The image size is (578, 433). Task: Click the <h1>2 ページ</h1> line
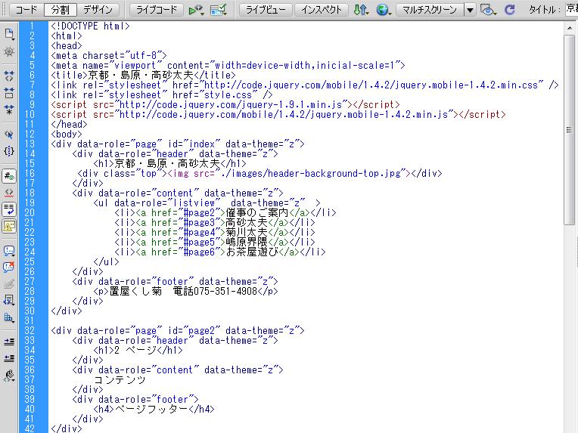[x=138, y=350]
